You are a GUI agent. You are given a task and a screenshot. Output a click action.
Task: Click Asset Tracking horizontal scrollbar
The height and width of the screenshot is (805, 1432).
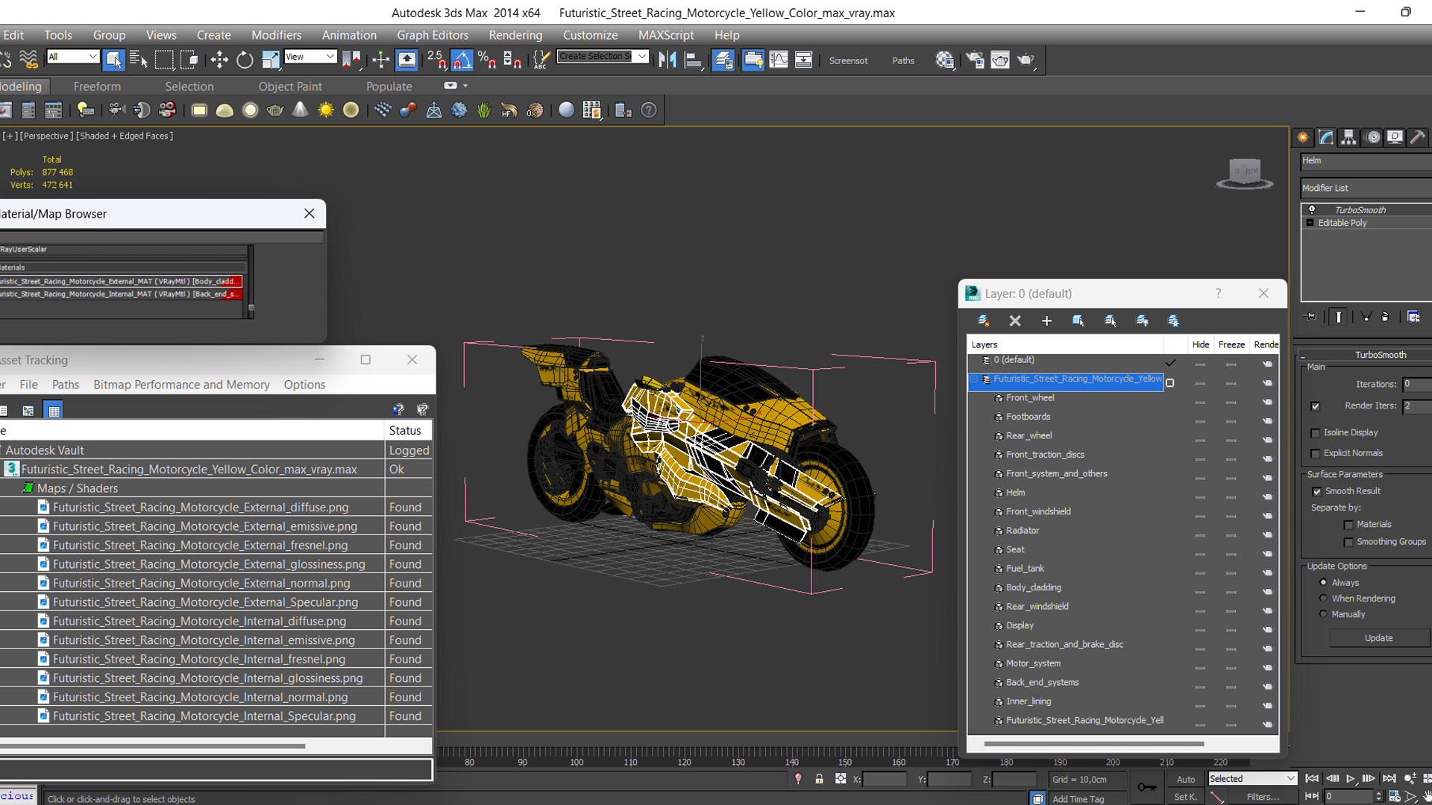coord(152,745)
